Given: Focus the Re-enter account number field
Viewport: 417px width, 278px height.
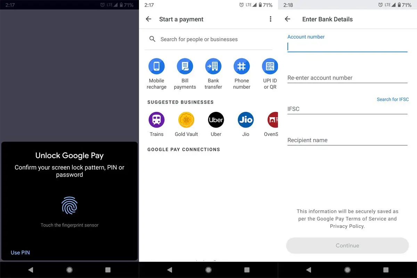Looking at the screenshot, I should pyautogui.click(x=347, y=78).
